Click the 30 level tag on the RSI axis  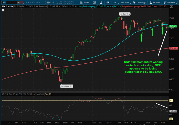(x=171, y=119)
